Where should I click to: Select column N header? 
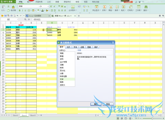[52, 23]
